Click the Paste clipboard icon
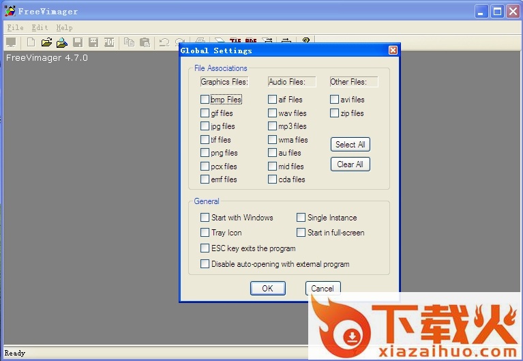 [145, 42]
